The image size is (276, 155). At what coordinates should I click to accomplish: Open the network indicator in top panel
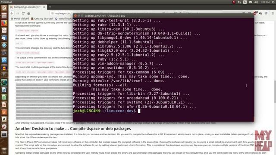tap(239, 2)
